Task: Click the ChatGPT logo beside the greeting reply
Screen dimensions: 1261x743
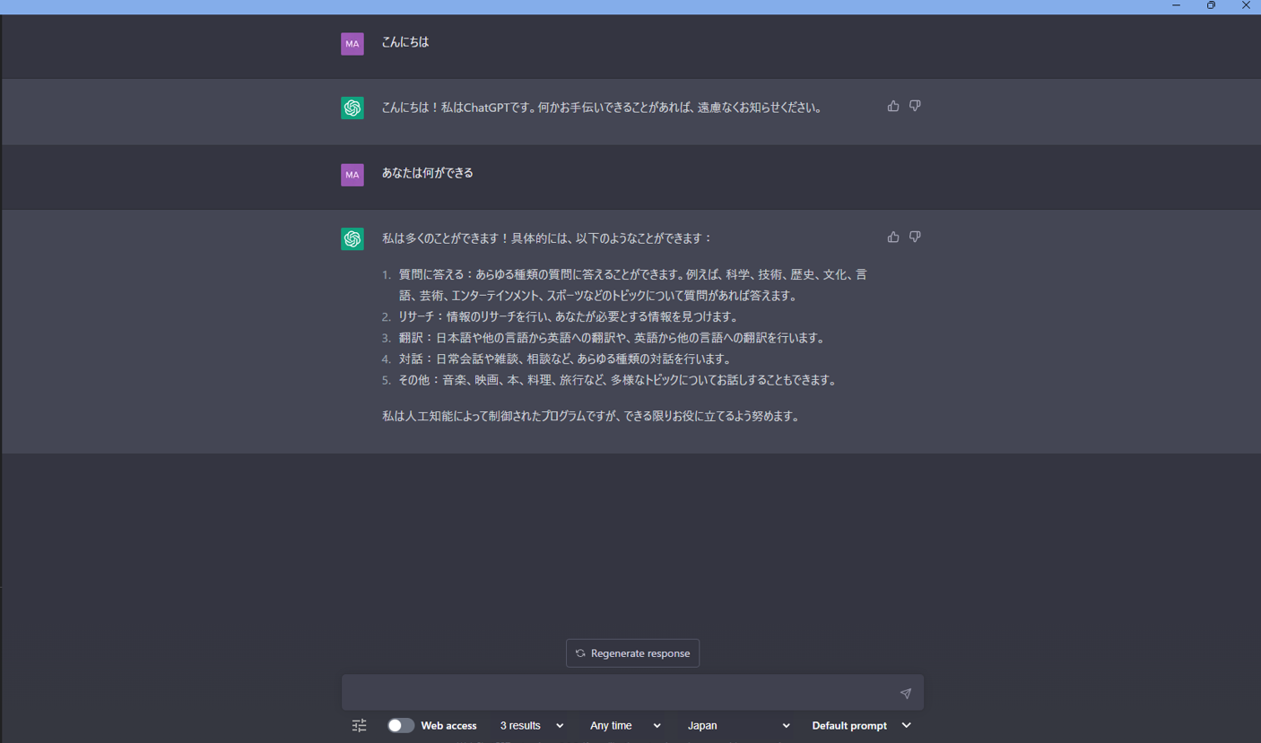Action: point(352,108)
